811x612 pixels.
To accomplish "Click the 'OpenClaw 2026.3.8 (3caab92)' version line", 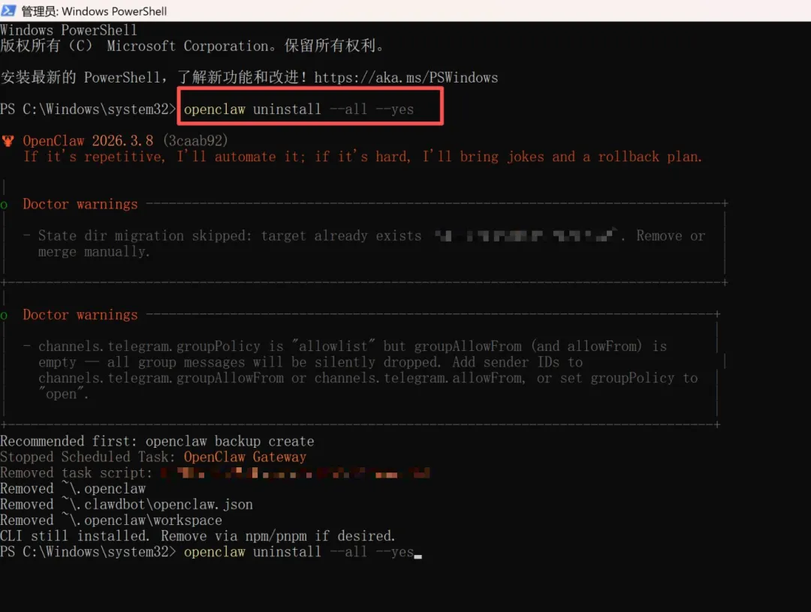I will (x=125, y=140).
